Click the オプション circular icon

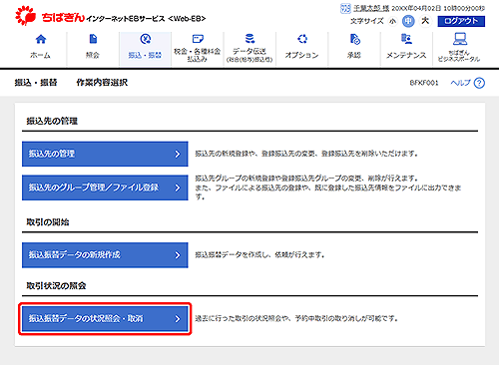click(x=302, y=39)
